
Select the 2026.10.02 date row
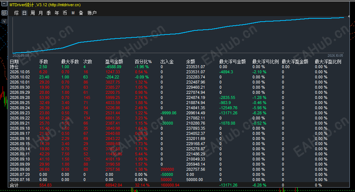20,77
